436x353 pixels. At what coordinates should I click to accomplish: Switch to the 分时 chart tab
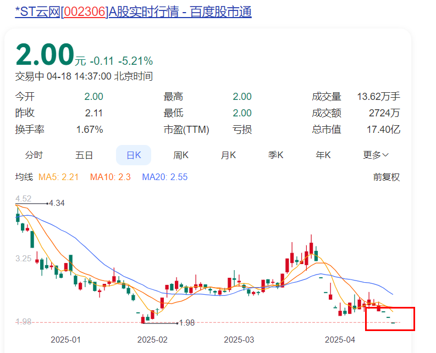(x=34, y=155)
